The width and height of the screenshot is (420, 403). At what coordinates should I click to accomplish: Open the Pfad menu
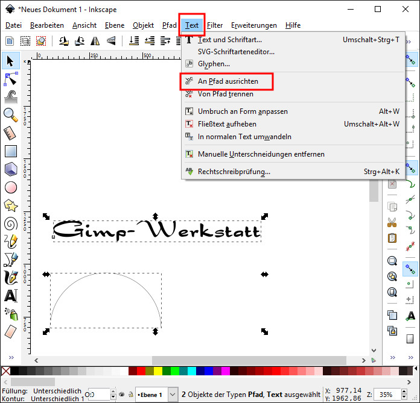(x=170, y=25)
